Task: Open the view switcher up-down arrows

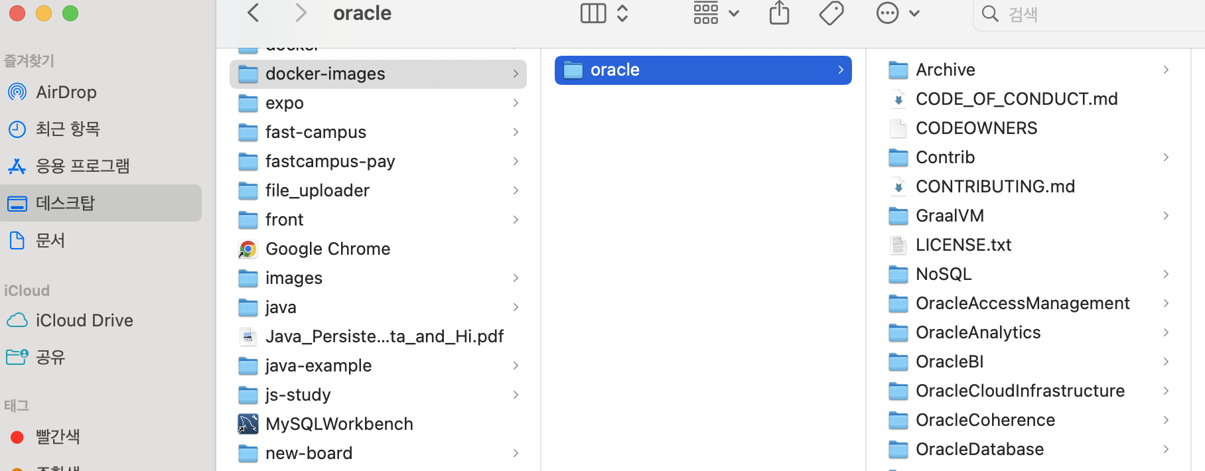Action: [622, 13]
